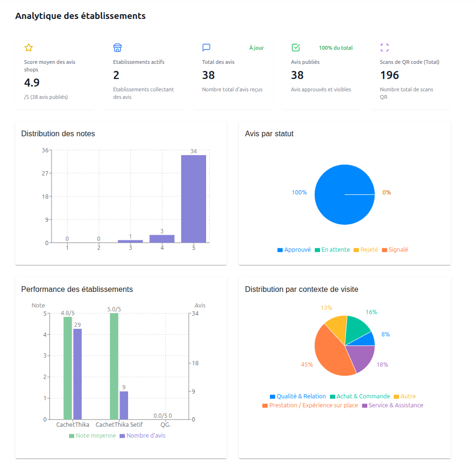Click the storefront icon above Etablissements actifs
476x466 pixels.
click(x=118, y=47)
